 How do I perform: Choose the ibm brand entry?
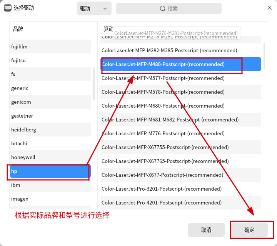click(x=50, y=185)
